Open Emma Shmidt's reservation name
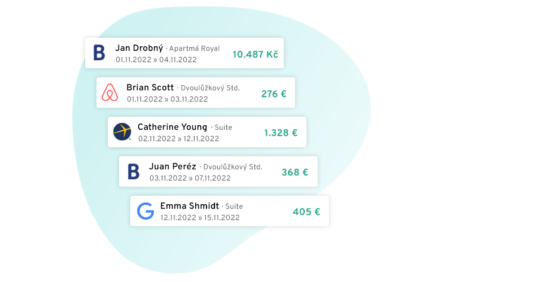 tap(190, 206)
